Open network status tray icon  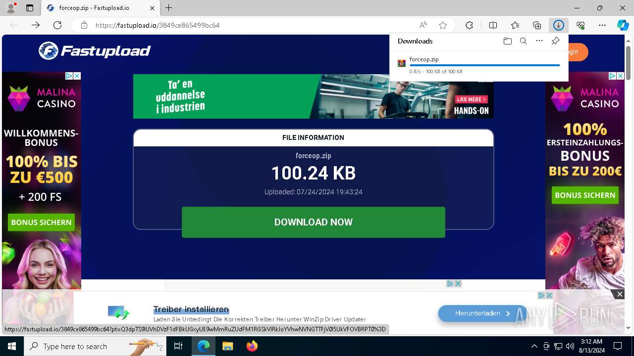coord(558,346)
